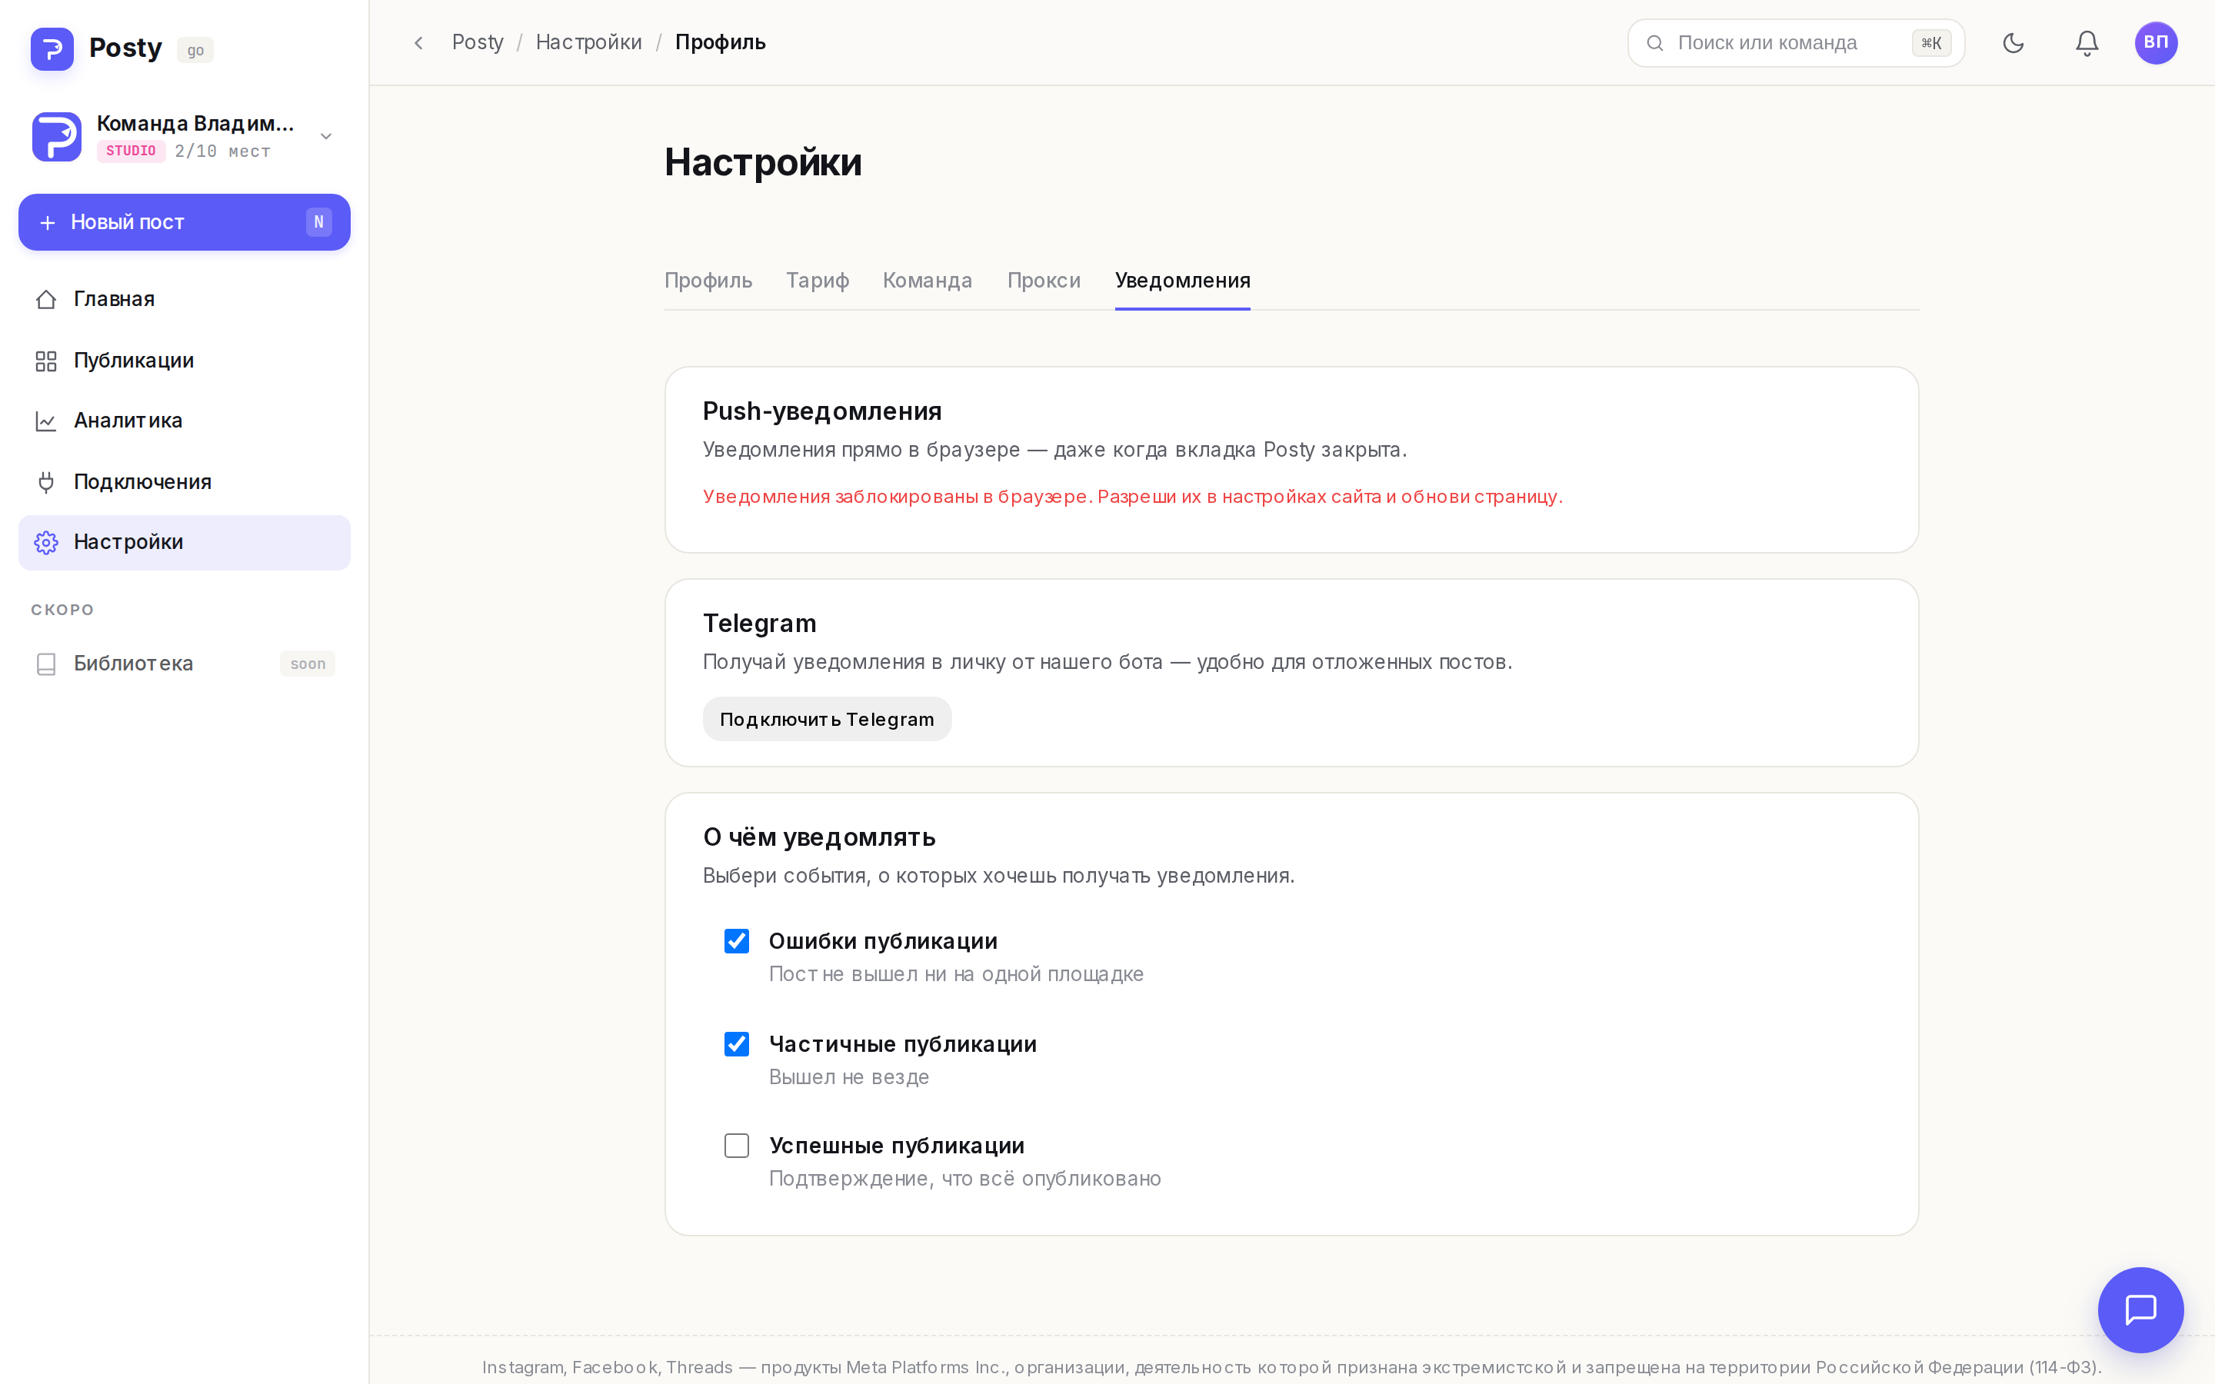Uncheck Ошибки публикации checkbox

(737, 941)
